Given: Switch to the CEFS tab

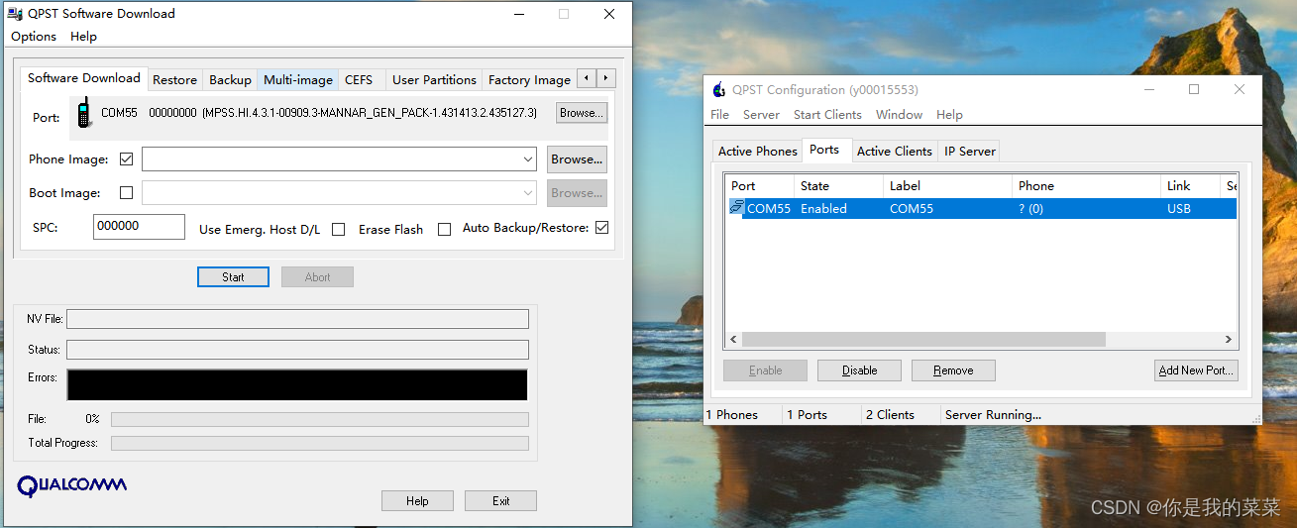Looking at the screenshot, I should tap(359, 80).
